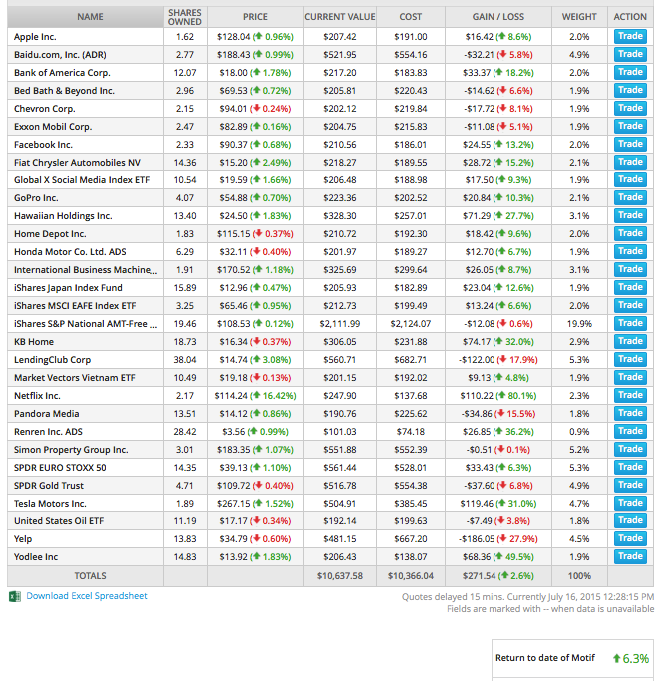Trade iShares MSCI EAFE Index ETF
Screen dimensions: 659x681
(x=630, y=305)
